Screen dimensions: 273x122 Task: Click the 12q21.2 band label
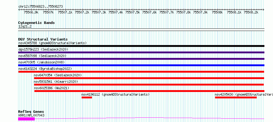[x=25, y=26]
